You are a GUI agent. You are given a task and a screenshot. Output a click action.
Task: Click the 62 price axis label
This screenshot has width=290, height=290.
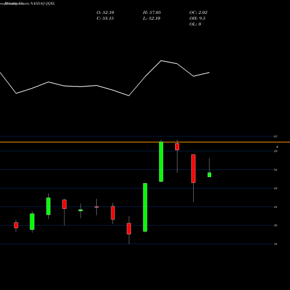pyautogui.click(x=275, y=136)
